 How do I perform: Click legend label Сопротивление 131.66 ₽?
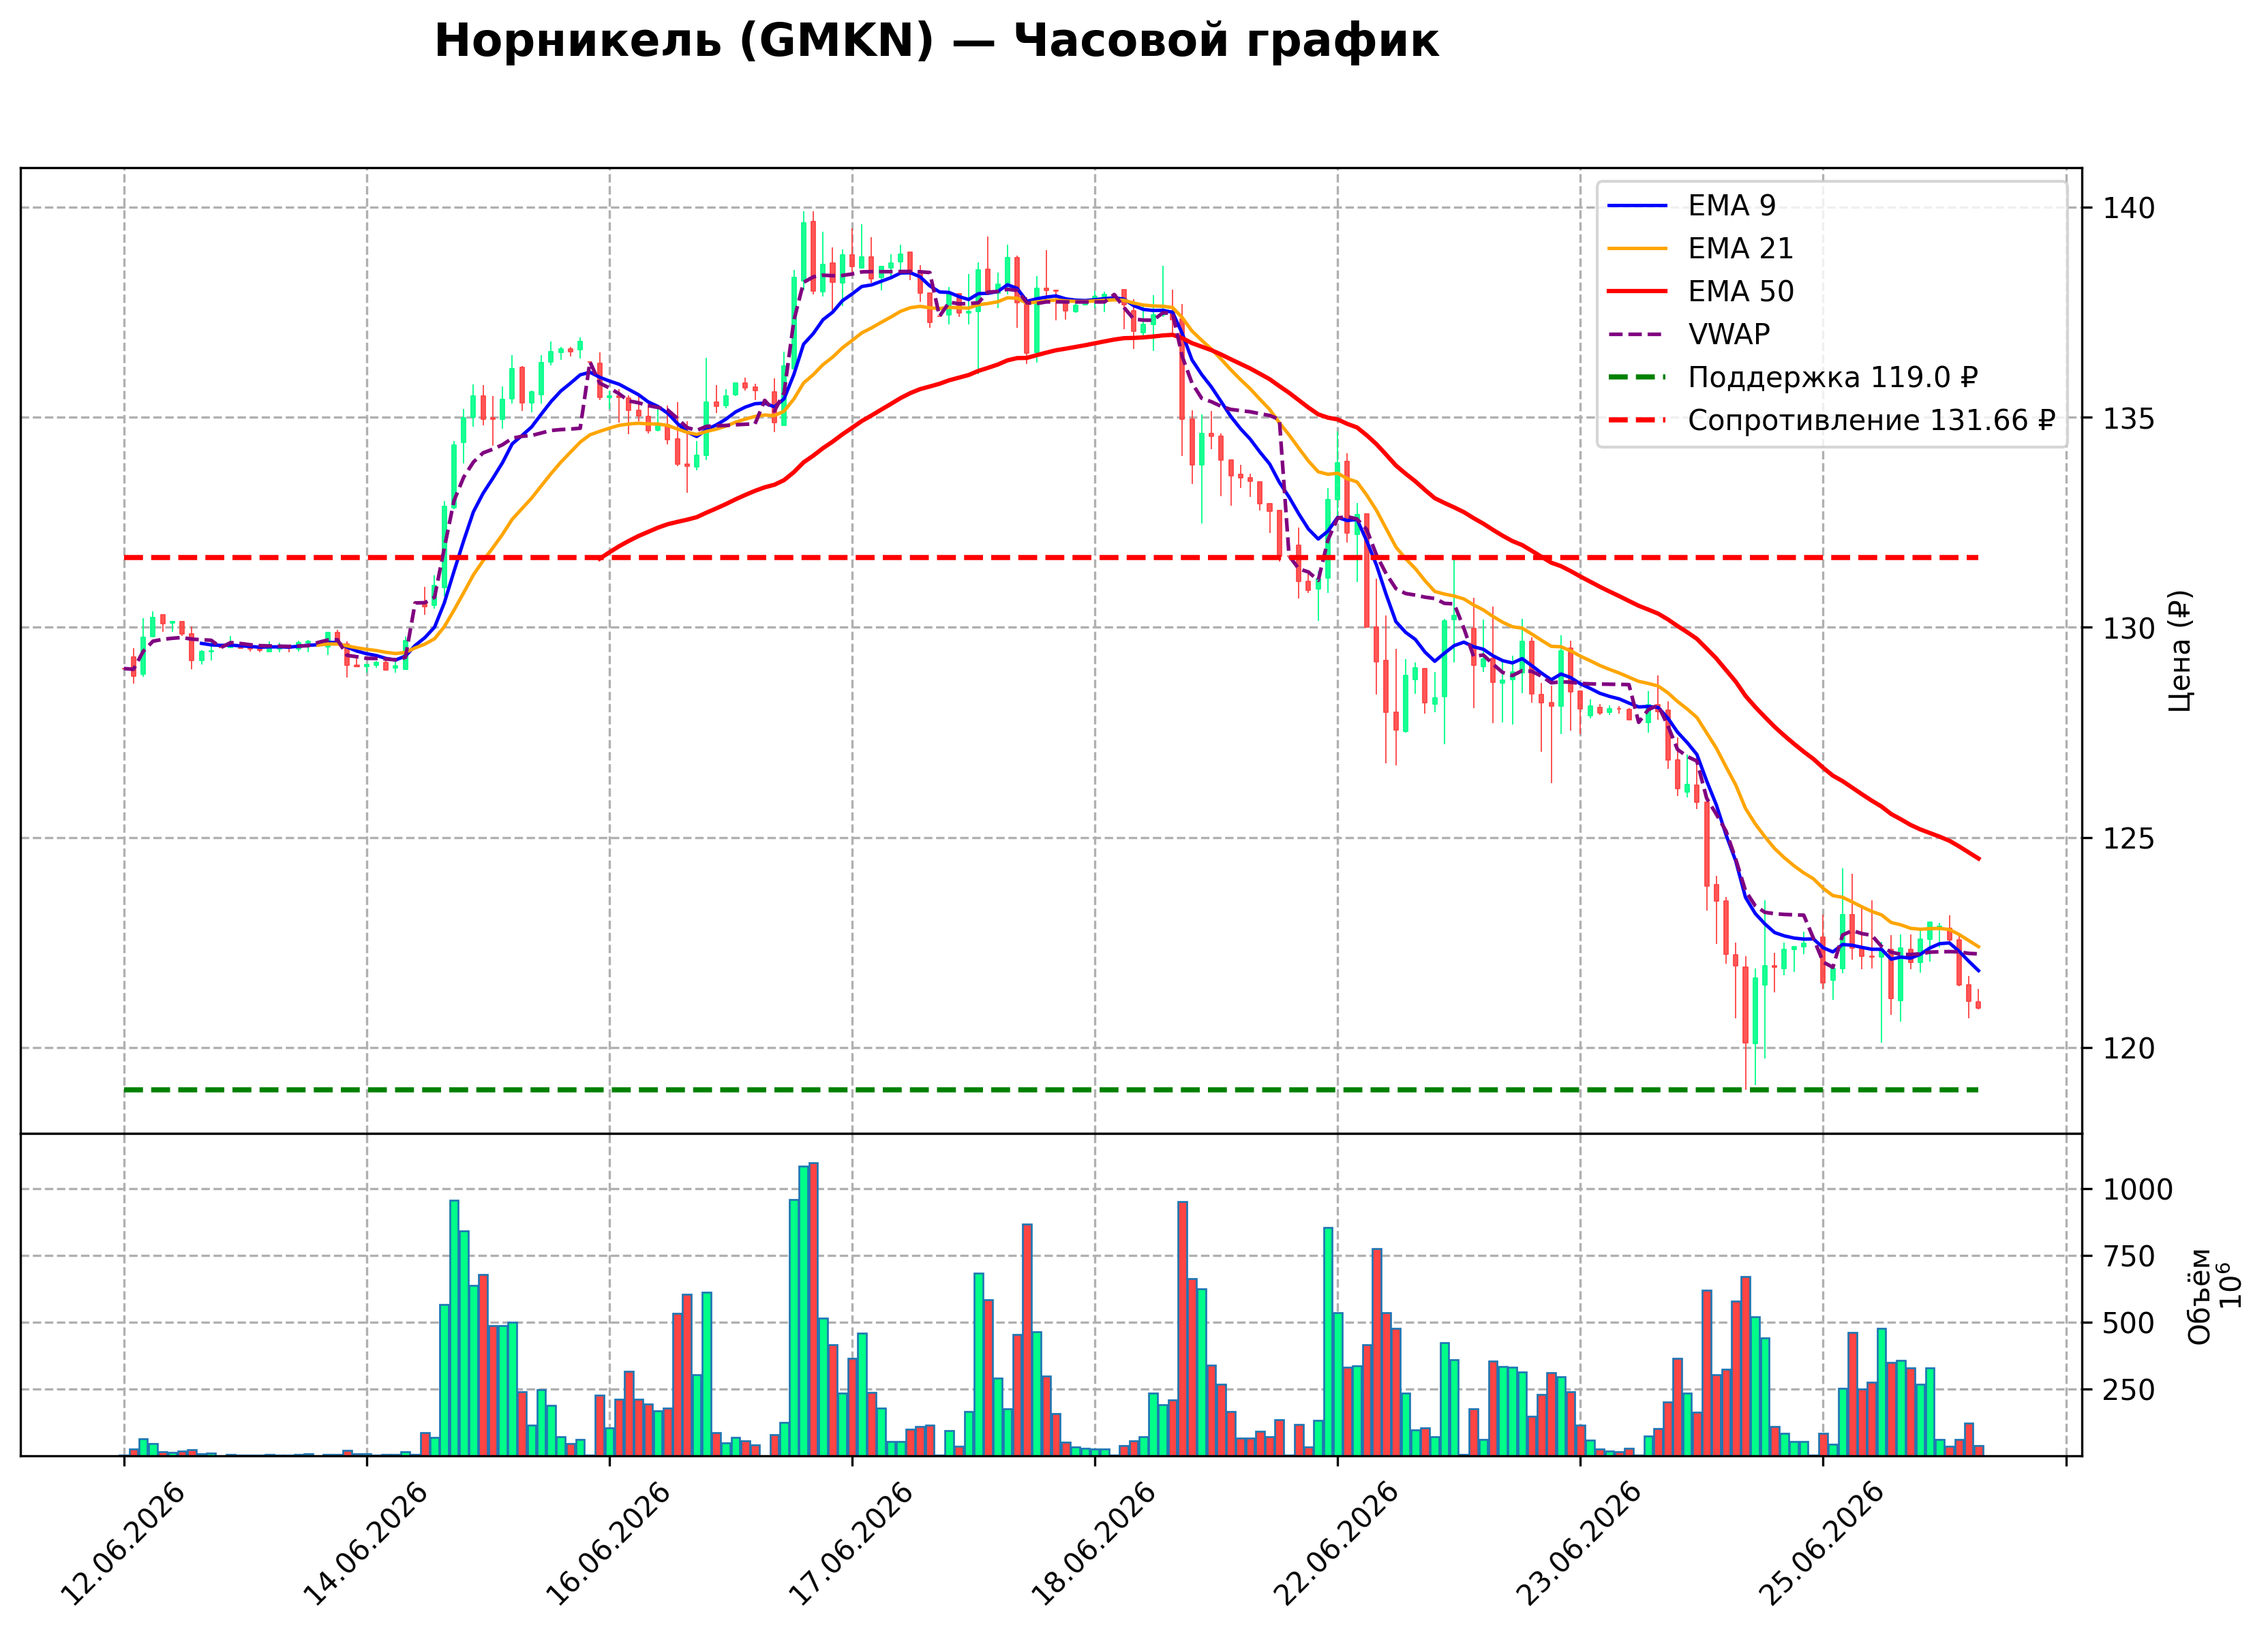point(1871,420)
